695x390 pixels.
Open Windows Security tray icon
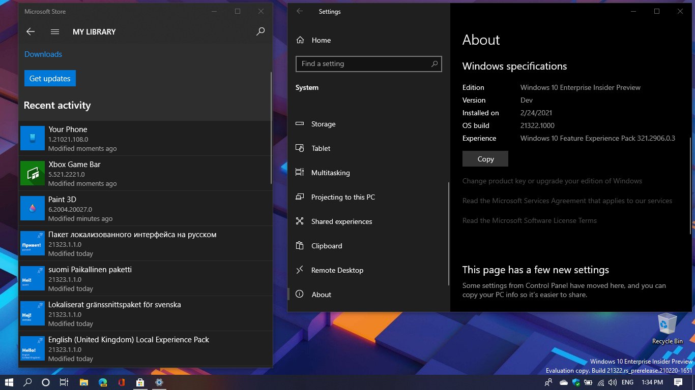[x=576, y=382]
